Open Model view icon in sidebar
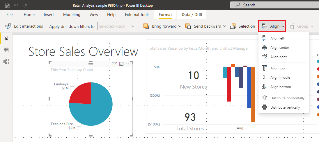 click(x=6, y=62)
